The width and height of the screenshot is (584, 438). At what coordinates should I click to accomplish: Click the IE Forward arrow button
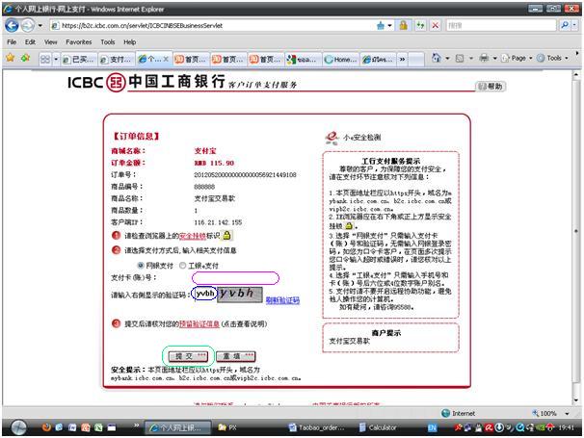27,25
